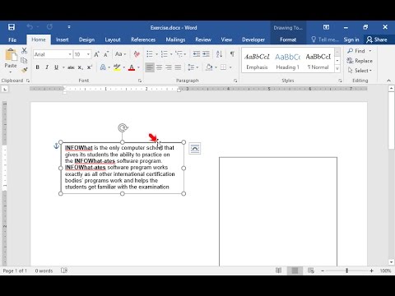
Task: Toggle Underline formatting
Action: pos(56,67)
